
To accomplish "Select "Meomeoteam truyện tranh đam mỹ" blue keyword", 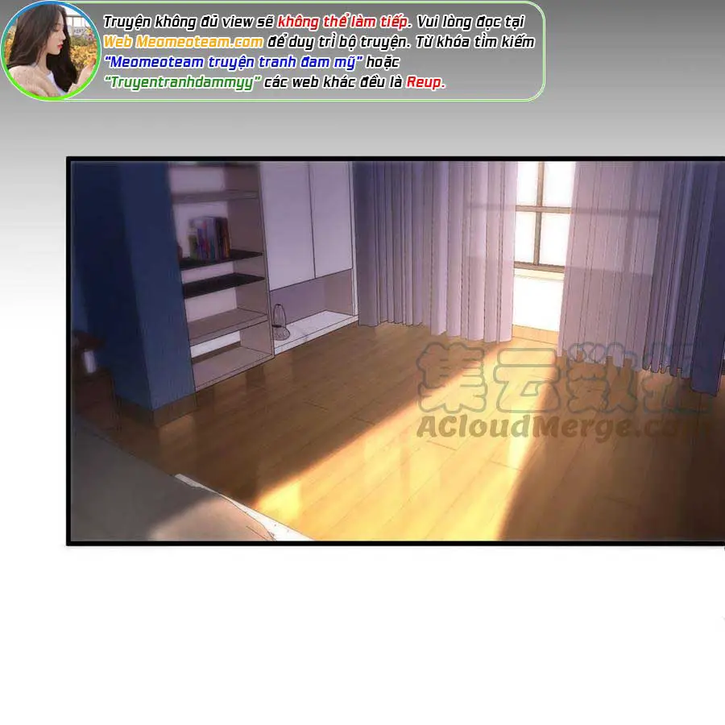I will click(232, 63).
